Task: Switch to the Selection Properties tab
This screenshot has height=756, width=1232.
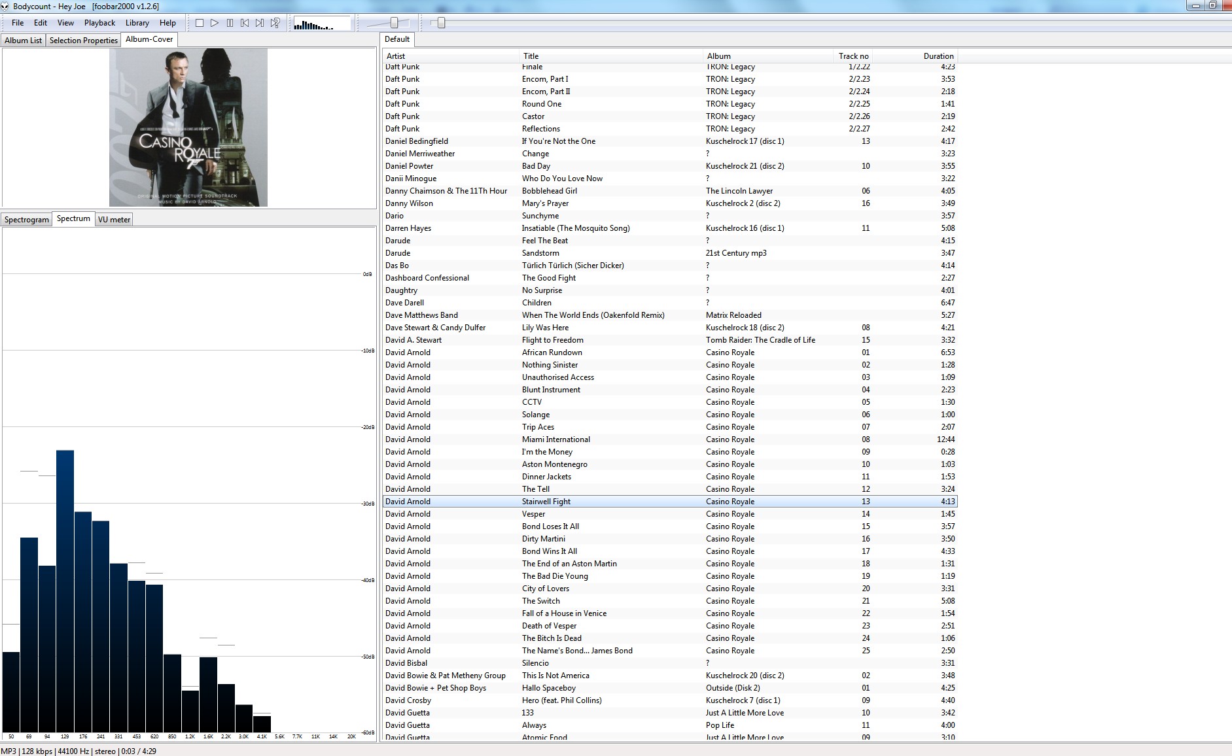Action: [84, 41]
